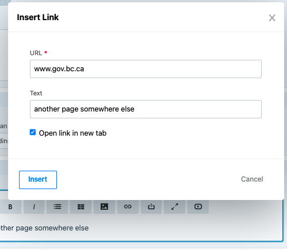Uncheck Open link in new tab
Screen dimensions: 287x250
point(33,132)
